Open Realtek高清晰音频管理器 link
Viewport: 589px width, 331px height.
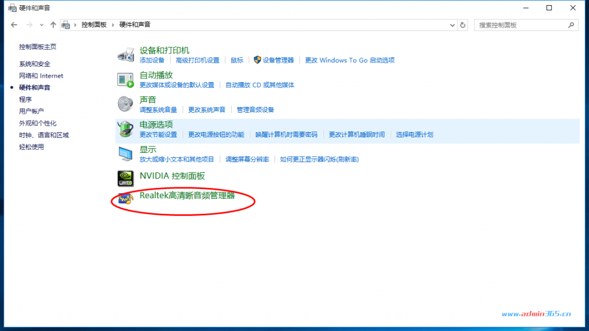tap(187, 195)
